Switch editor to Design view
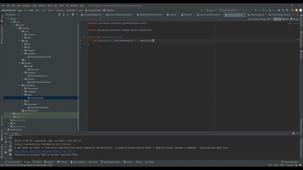The image size is (303, 170). click(294, 19)
